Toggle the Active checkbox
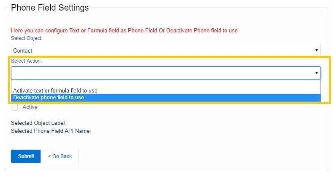 (x=15, y=107)
